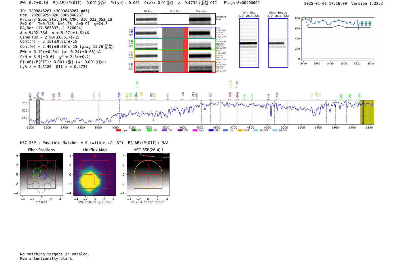
Task: Click the blue Hβ legend swatch
Action: click(x=211, y=131)
